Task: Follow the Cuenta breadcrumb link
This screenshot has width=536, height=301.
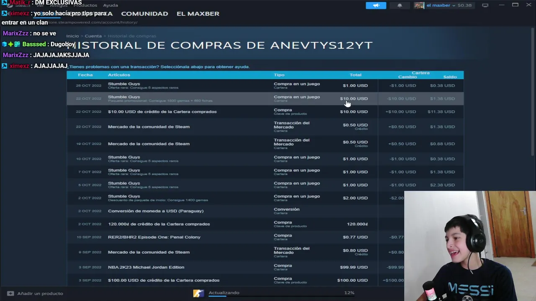Action: pos(93,36)
